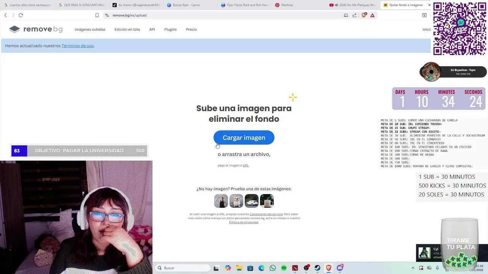Click the 'Inicia' sign-in link
The image size is (488, 274).
[x=427, y=29]
